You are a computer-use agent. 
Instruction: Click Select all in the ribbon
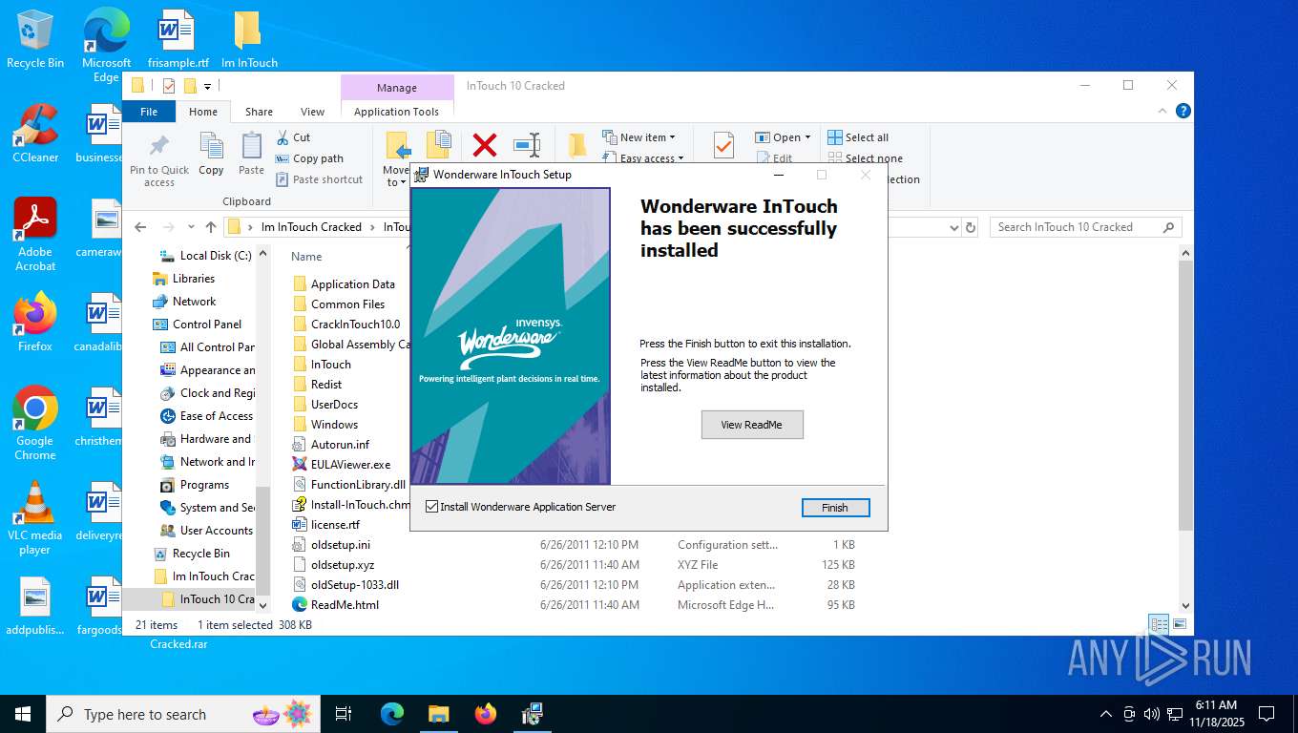coord(858,137)
